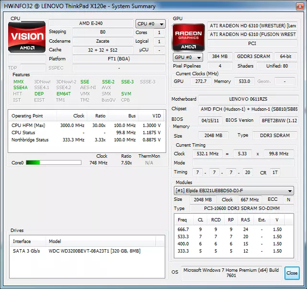Select the CPU HFM (Max) row
The height and width of the screenshot is (289, 307).
tap(86, 126)
